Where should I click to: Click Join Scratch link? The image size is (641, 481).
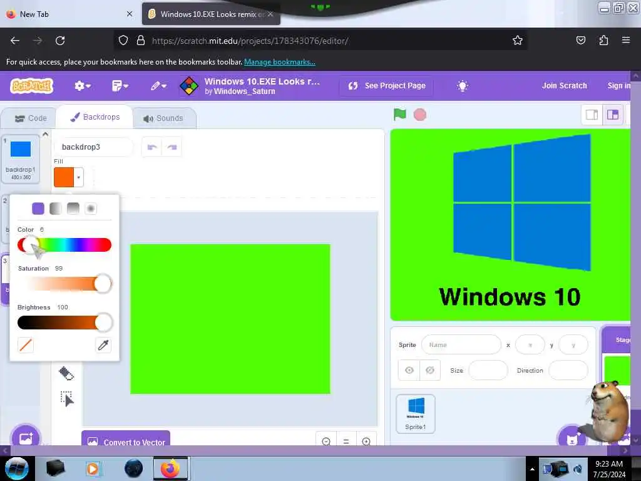(x=564, y=86)
